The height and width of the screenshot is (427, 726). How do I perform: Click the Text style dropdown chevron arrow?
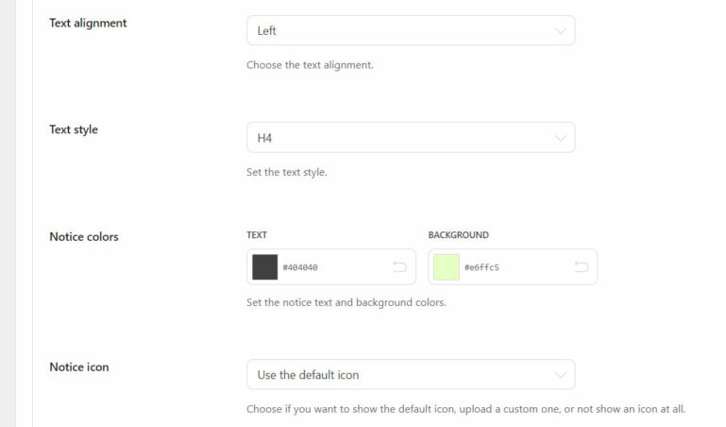point(561,138)
